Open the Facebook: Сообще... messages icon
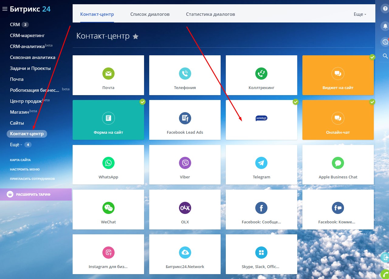Viewport: 389px width, 279px height. [x=261, y=208]
